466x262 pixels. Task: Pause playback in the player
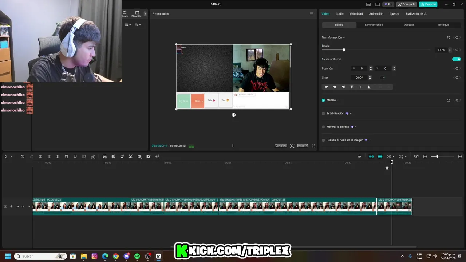coord(233,146)
